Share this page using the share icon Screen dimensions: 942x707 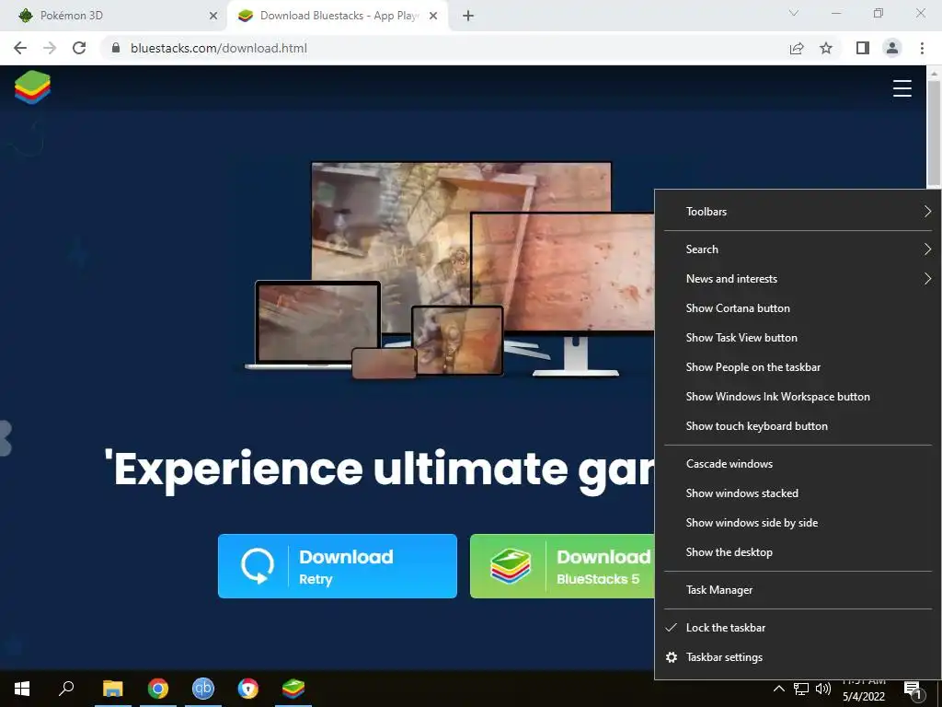point(797,48)
